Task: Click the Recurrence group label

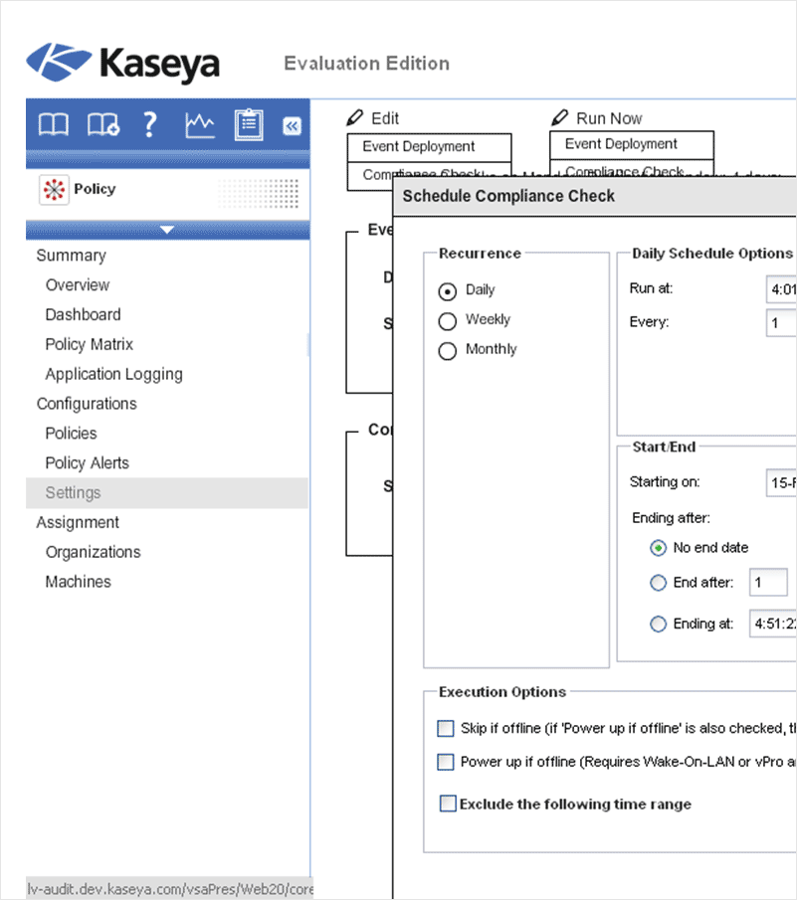Action: 480,254
